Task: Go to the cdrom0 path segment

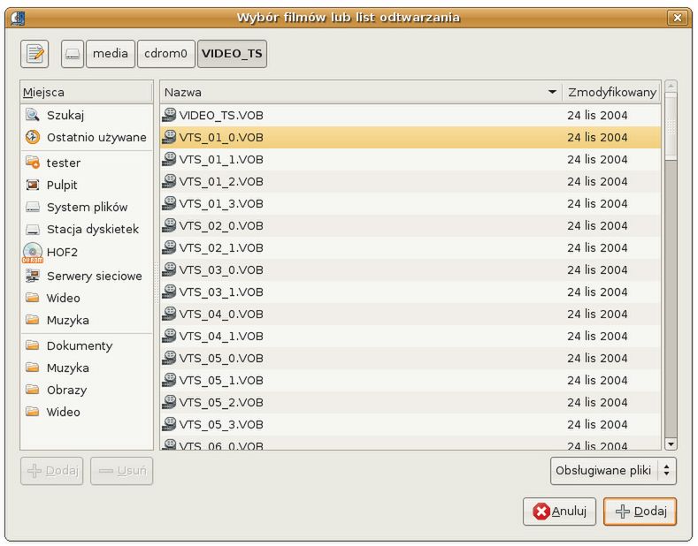Action: [166, 54]
